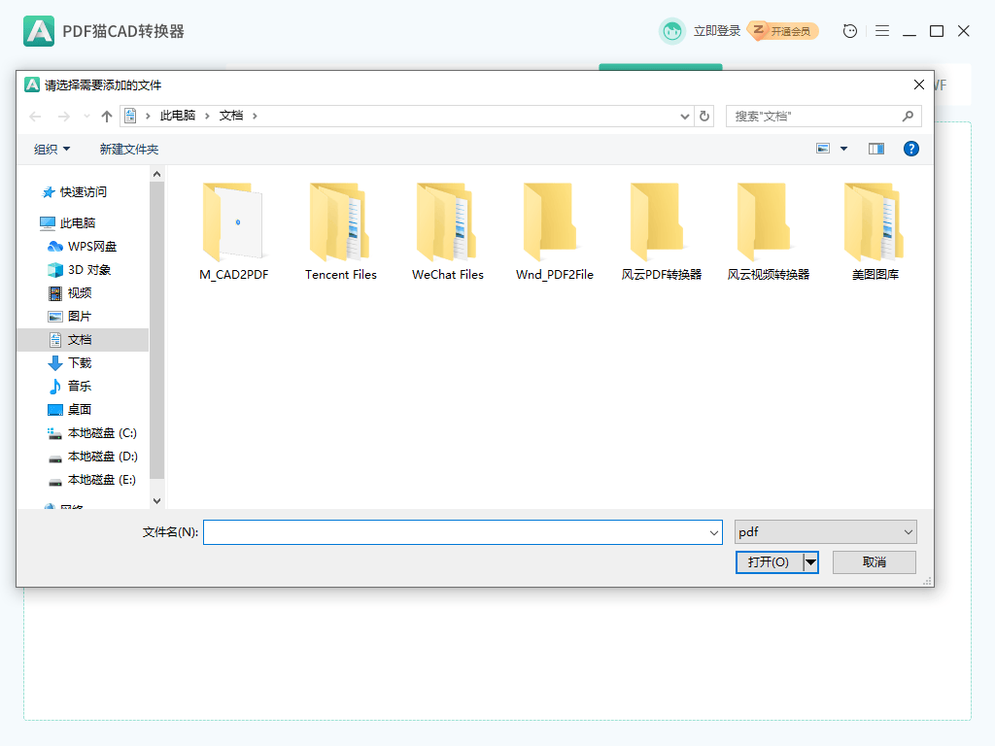Change view with the view icon
995x746 pixels.
823,149
